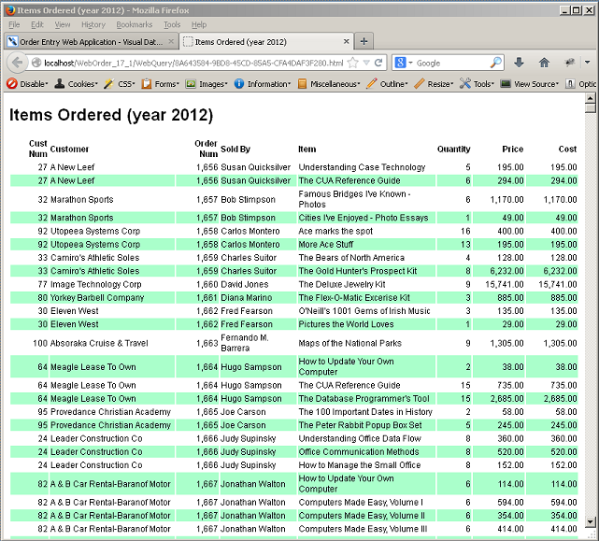599x541 pixels.
Task: Click item 'Office Communication Methods'
Action: (x=359, y=452)
